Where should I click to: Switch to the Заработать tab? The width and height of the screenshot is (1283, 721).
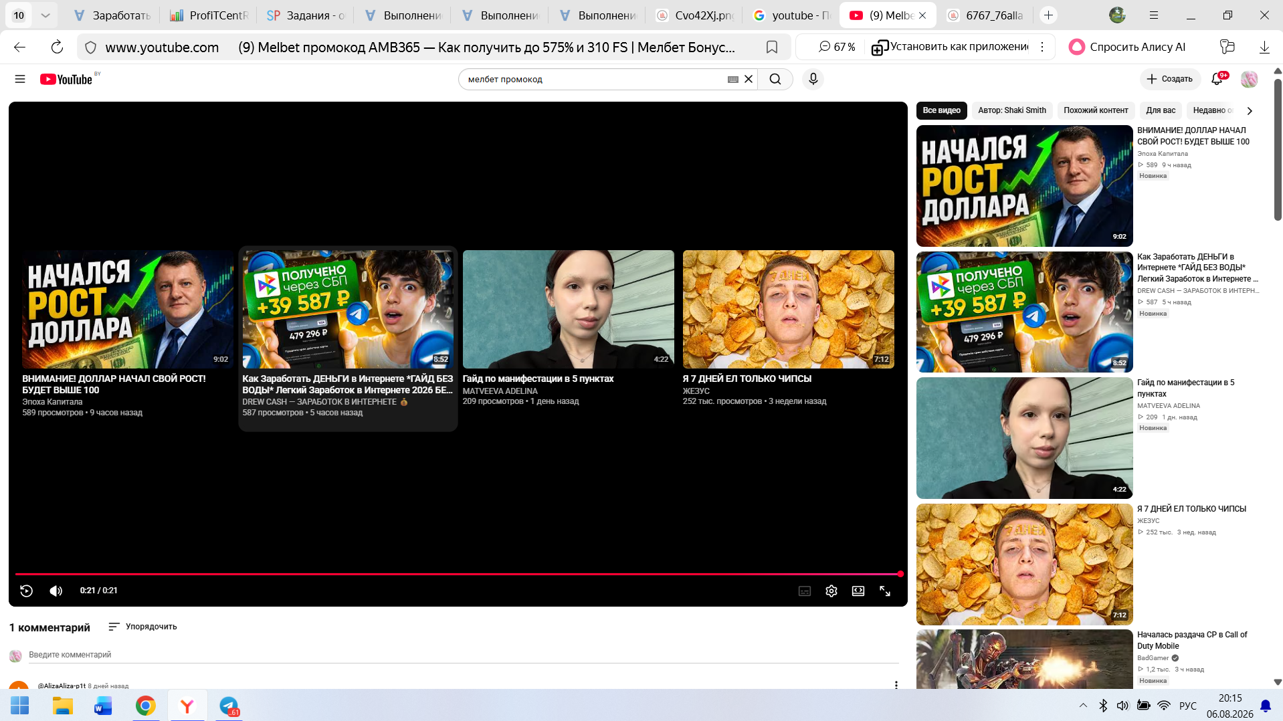[x=112, y=15]
